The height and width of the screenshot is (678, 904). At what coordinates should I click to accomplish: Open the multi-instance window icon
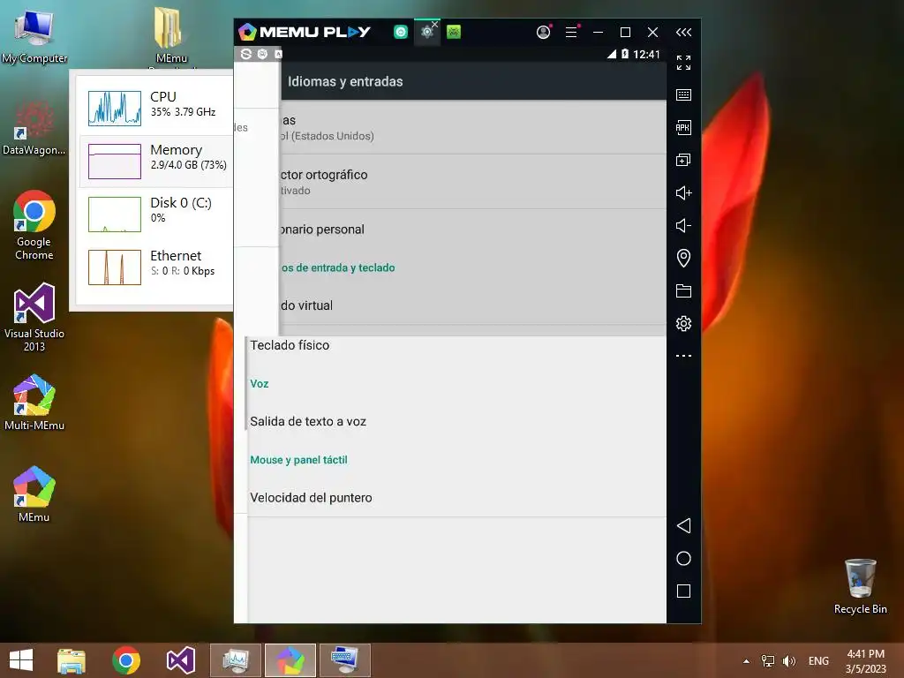point(684,161)
